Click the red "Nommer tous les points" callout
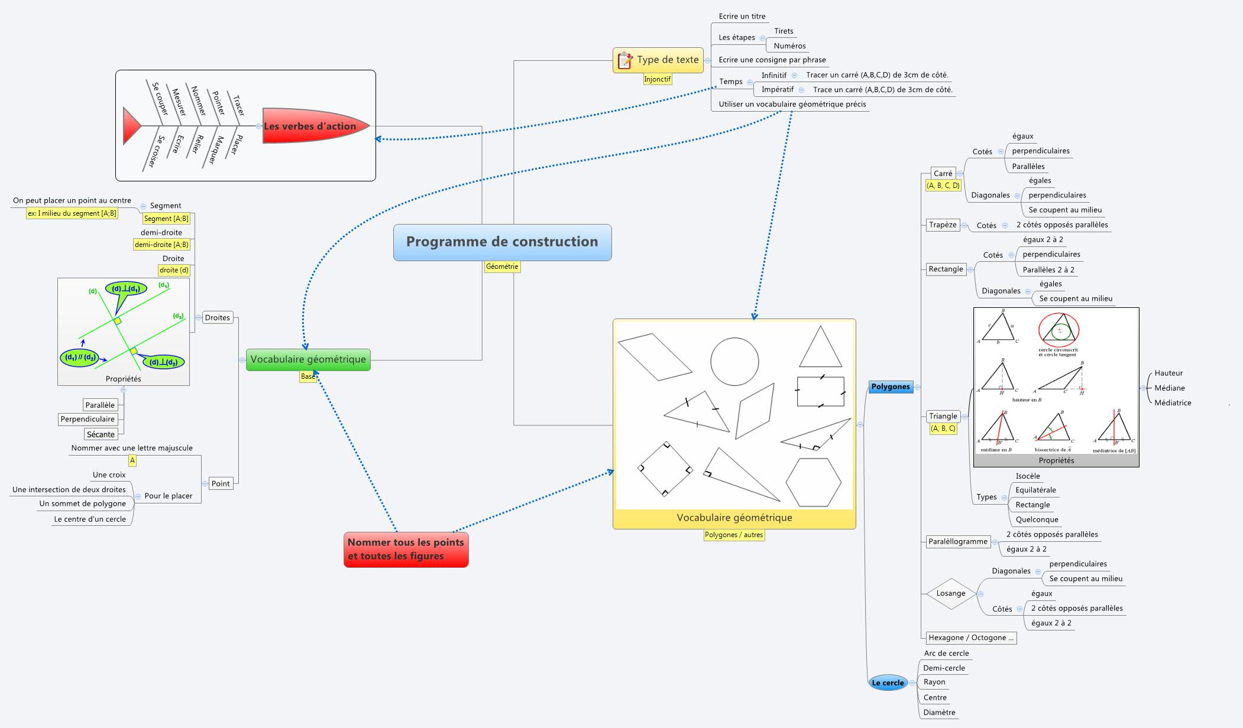The height and width of the screenshot is (728, 1243). tap(406, 549)
